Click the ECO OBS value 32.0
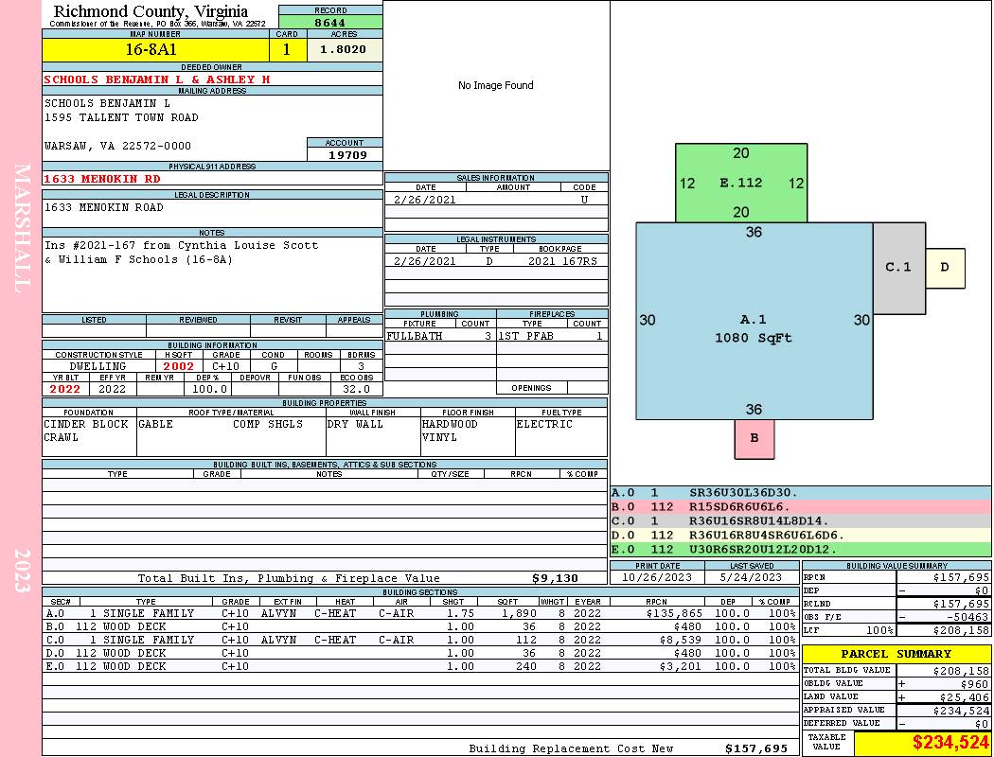Image resolution: width=994 pixels, height=757 pixels. pos(356,389)
